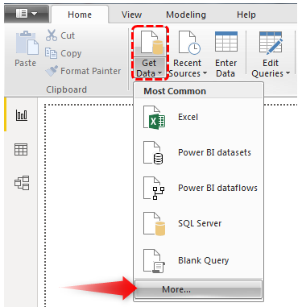Image resolution: width=302 pixels, height=307 pixels.
Task: Switch to Data view in sidebar
Action: [x=21, y=149]
